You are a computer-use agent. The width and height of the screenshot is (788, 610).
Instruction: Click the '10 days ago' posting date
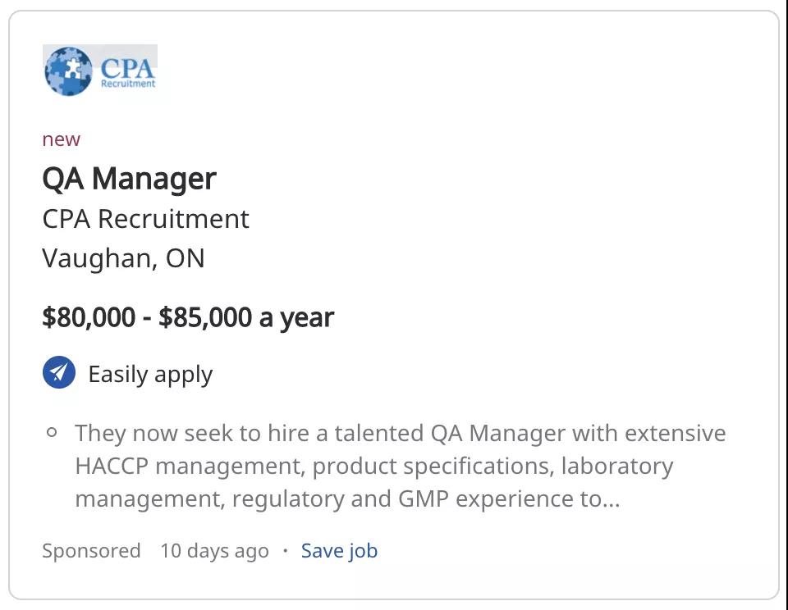214,551
